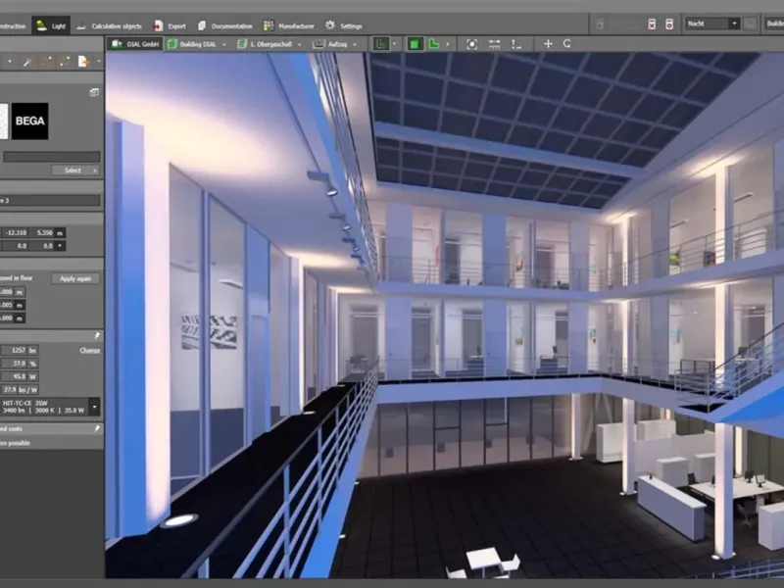The width and height of the screenshot is (784, 588).
Task: Click the Apply again button
Action: tap(75, 278)
